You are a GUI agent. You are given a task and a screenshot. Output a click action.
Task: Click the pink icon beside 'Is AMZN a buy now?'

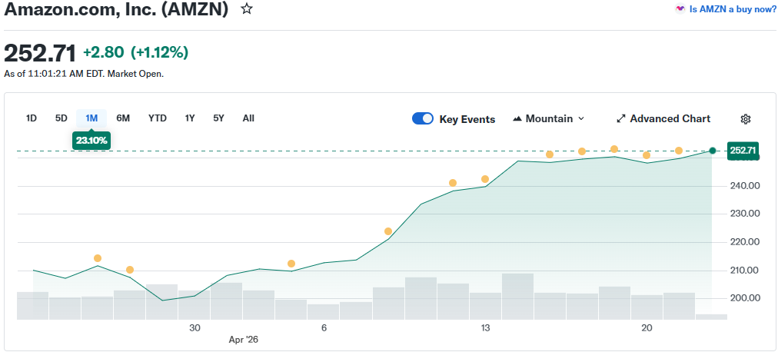tap(680, 9)
